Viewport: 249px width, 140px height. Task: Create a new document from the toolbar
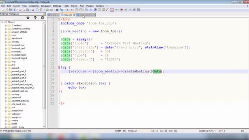pos(3,10)
